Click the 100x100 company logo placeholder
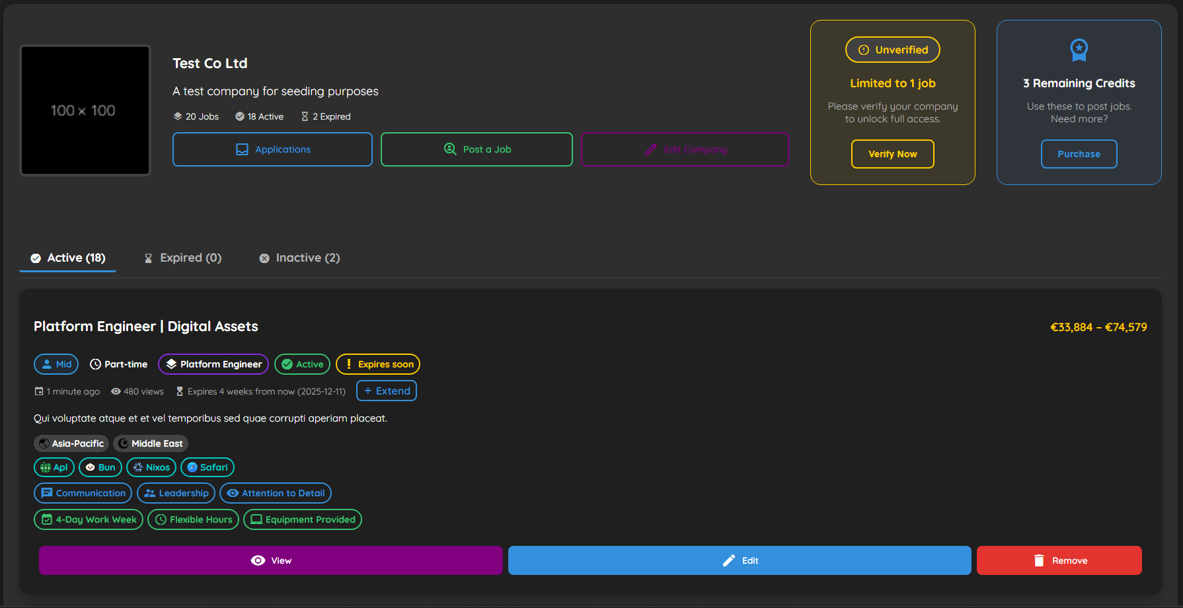 pyautogui.click(x=85, y=110)
